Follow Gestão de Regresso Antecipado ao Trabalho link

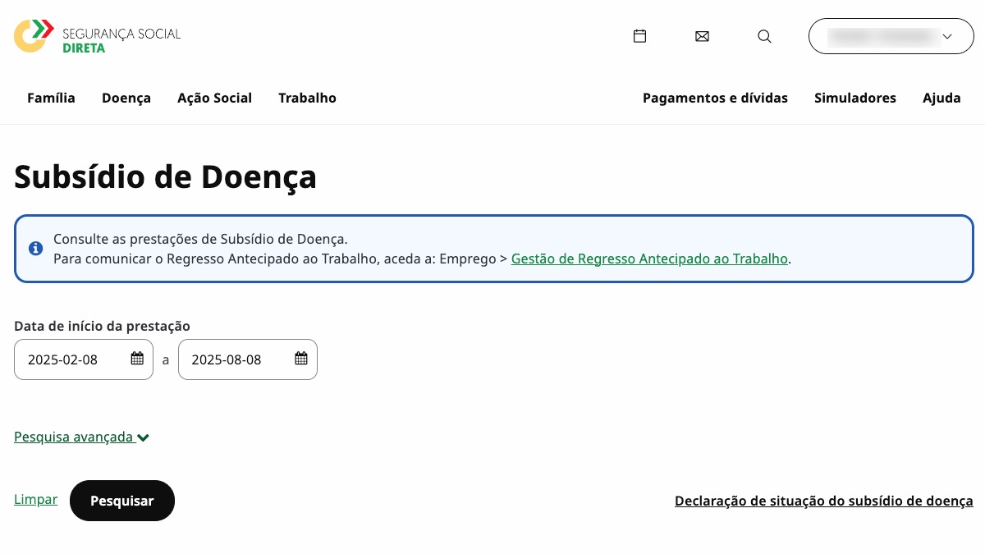pyautogui.click(x=648, y=259)
